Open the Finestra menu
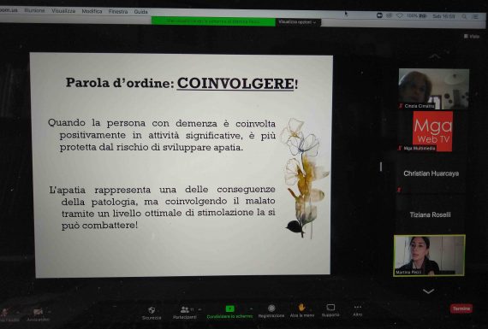 point(118,11)
